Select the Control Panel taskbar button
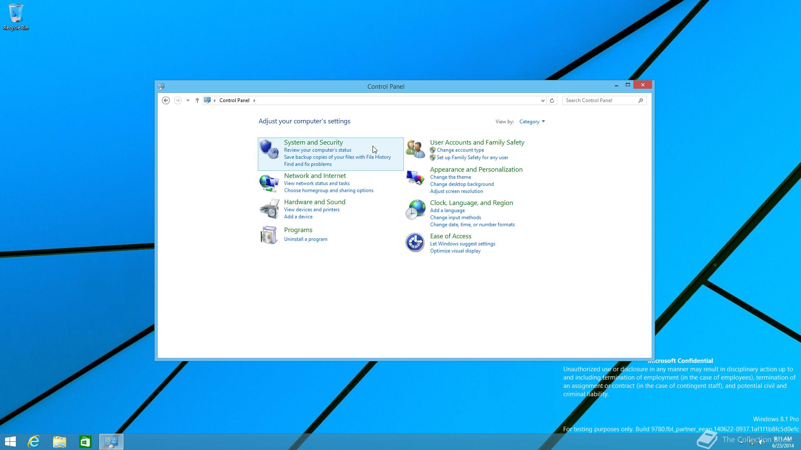Image resolution: width=801 pixels, height=450 pixels. click(111, 442)
